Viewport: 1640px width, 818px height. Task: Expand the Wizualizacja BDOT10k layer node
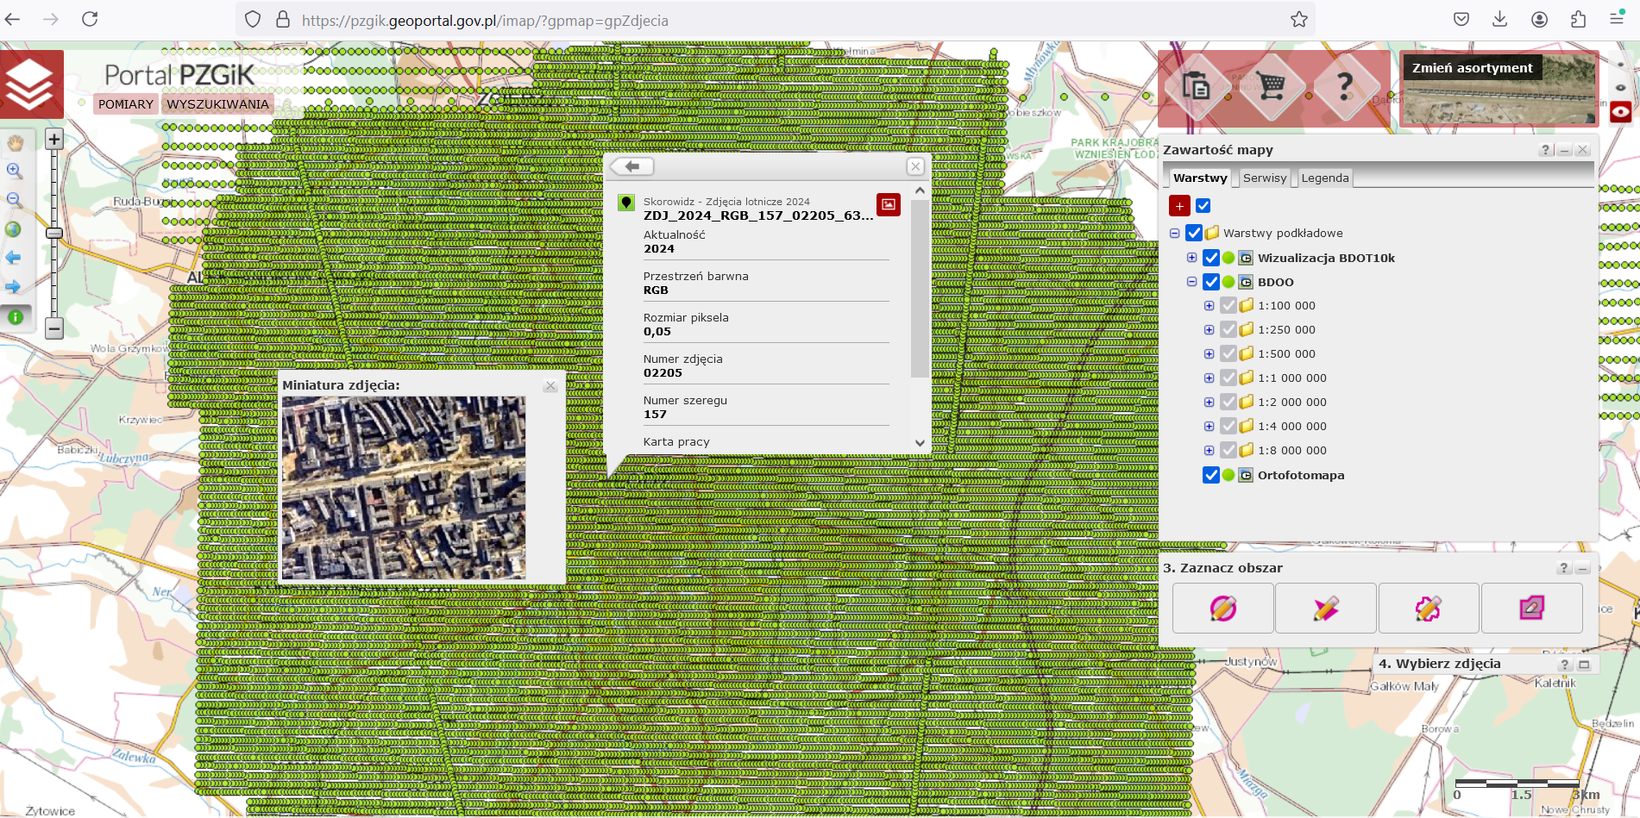click(1192, 258)
